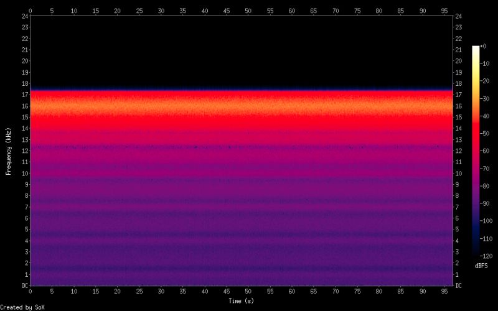
Task: Select the "Created by SoX" caption
Action: (22, 307)
